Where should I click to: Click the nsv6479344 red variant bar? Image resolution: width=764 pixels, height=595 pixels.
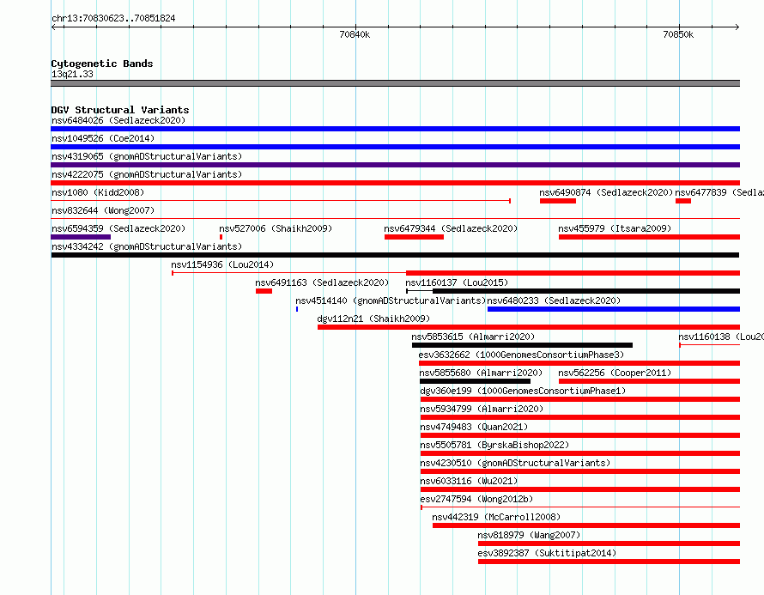point(414,237)
